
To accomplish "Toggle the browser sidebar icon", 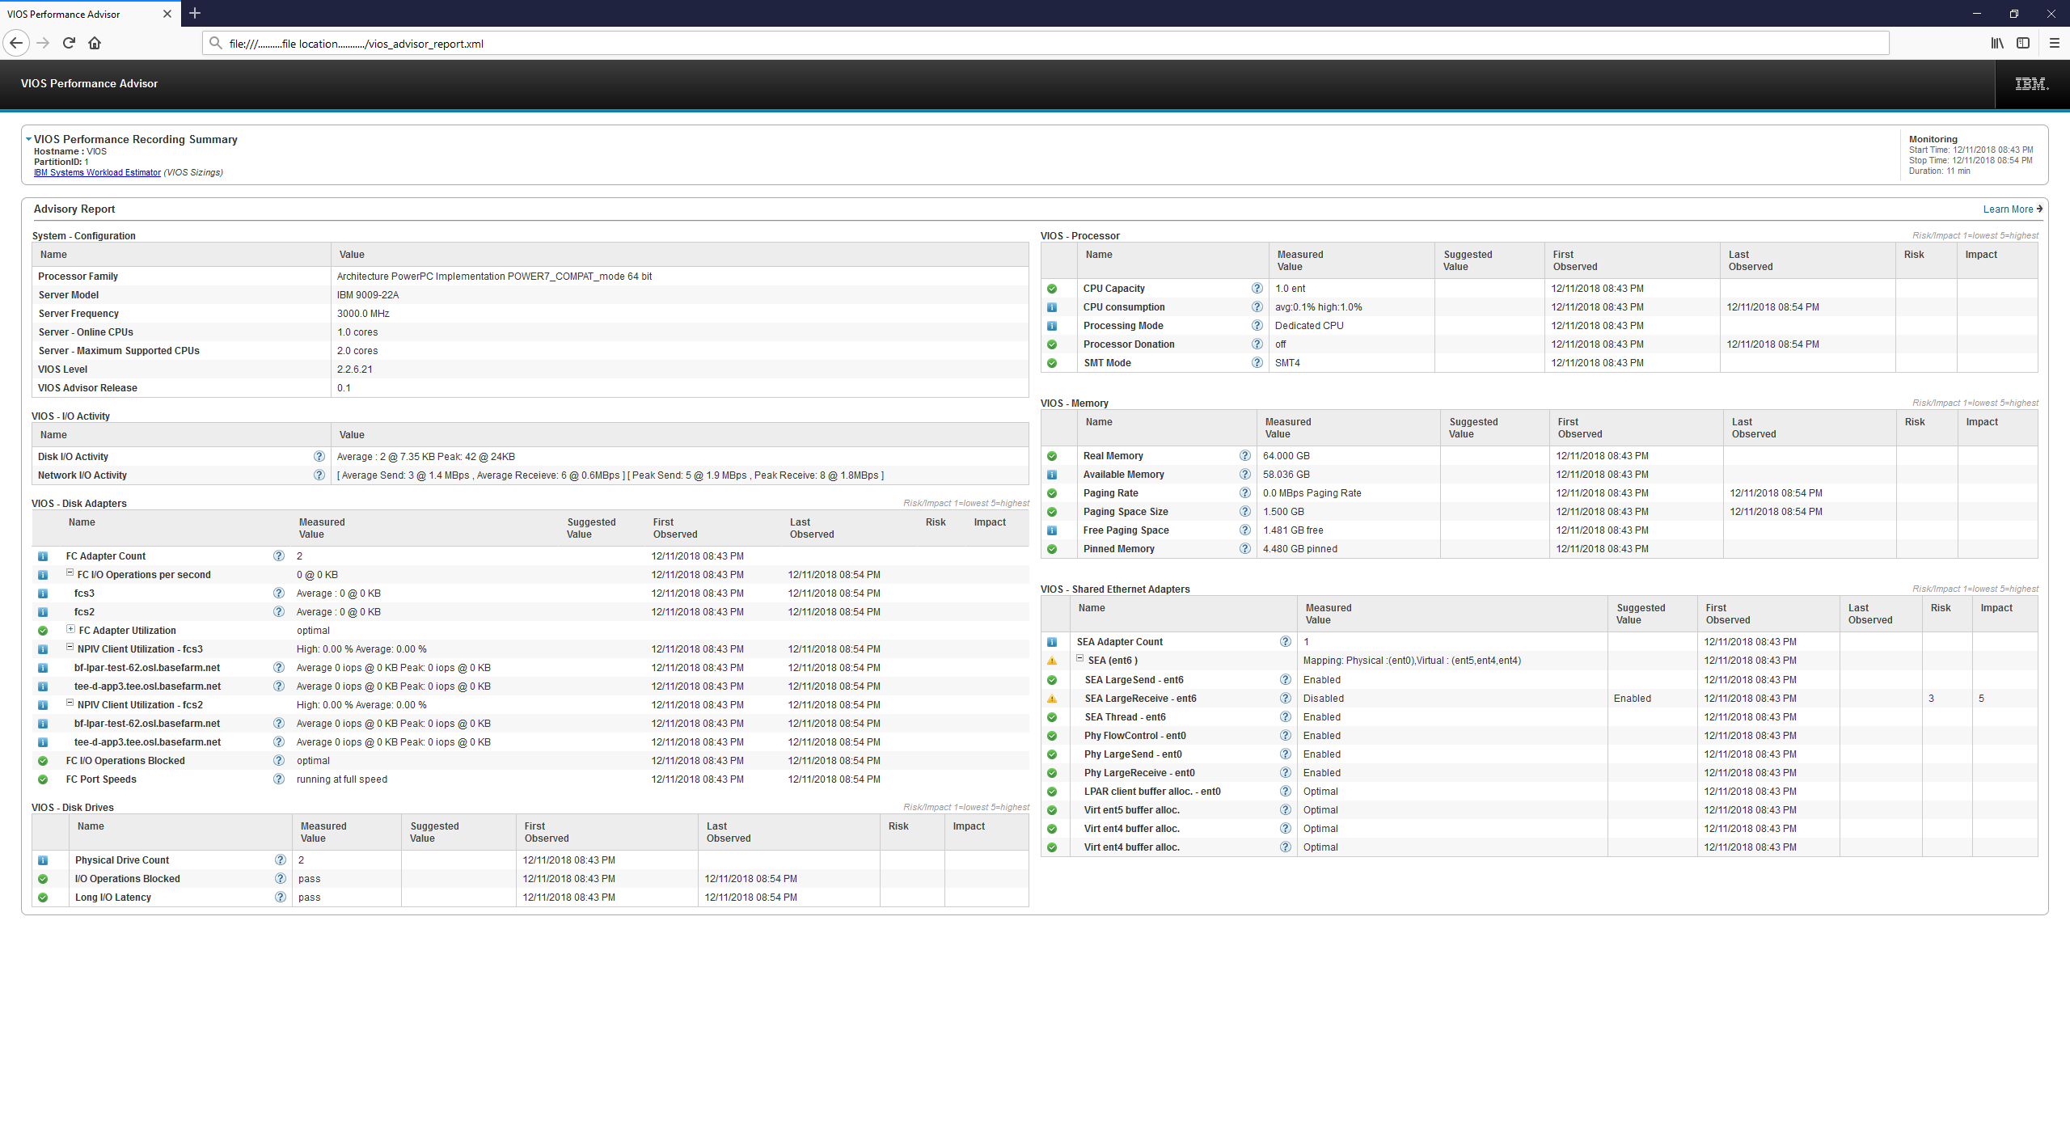I will click(x=2023, y=43).
